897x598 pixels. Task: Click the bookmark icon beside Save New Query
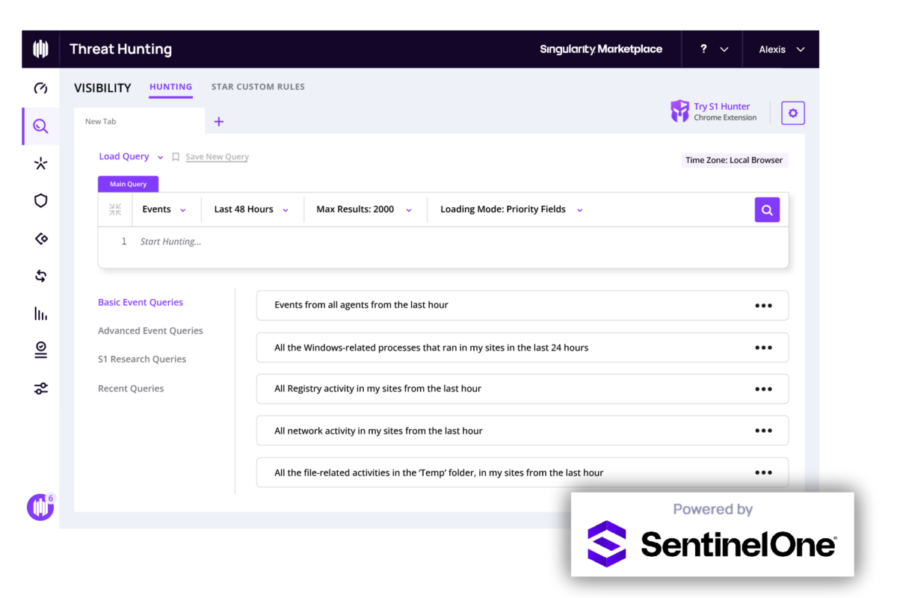[176, 157]
